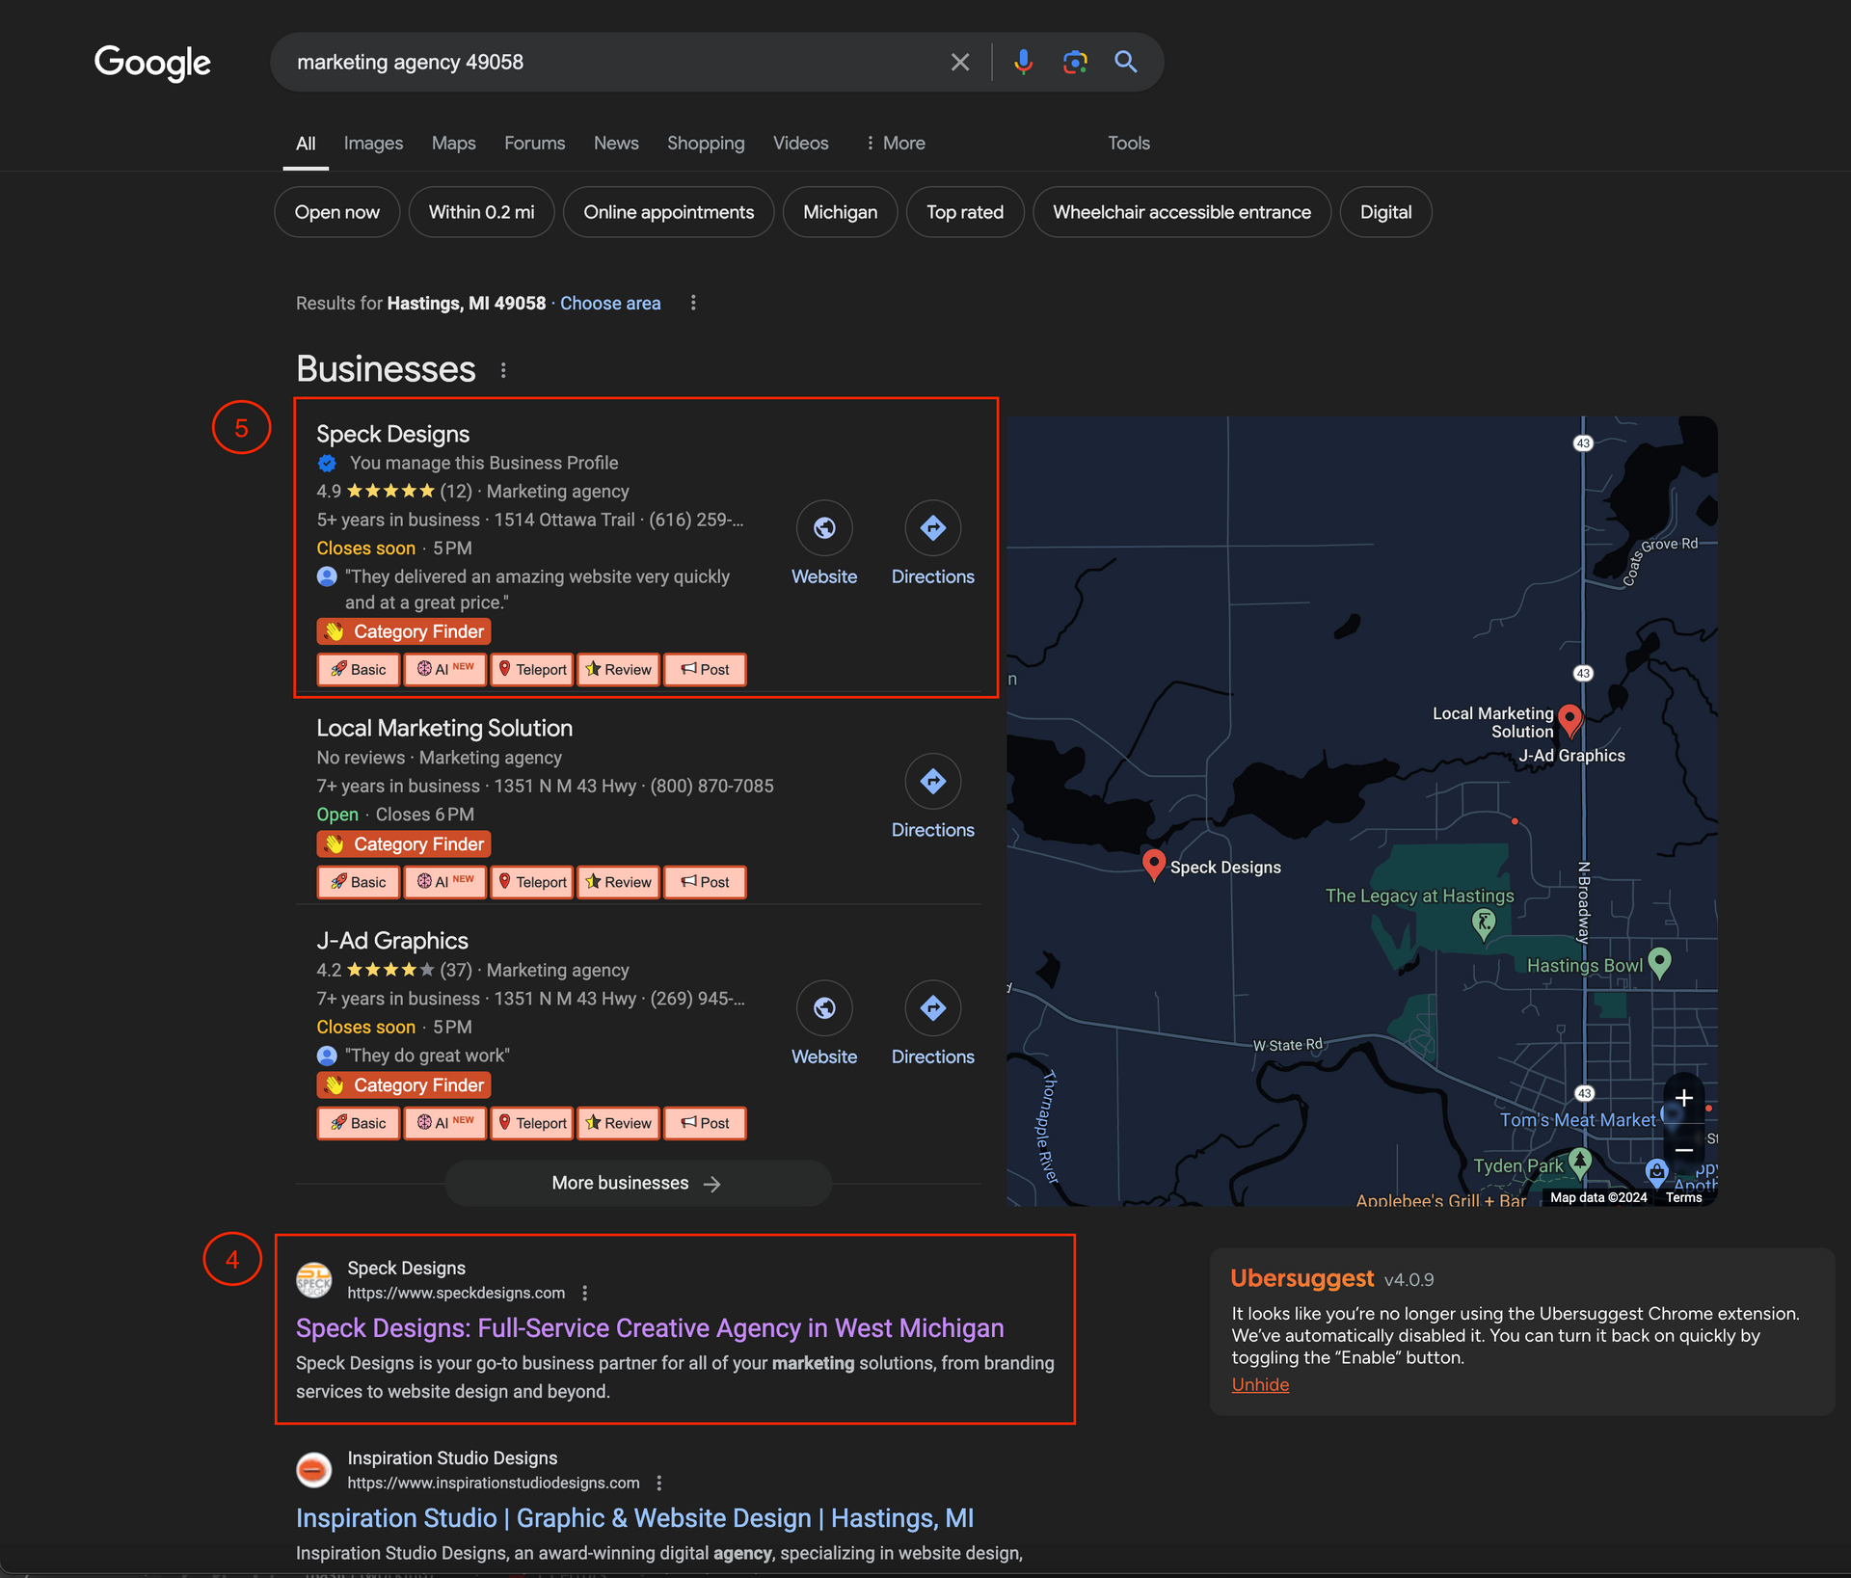
Task: Open AI tool for Speck Designs
Action: 445,670
